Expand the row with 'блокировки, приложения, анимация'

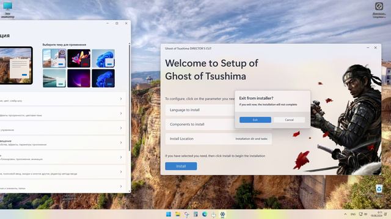pyautogui.click(x=62, y=157)
